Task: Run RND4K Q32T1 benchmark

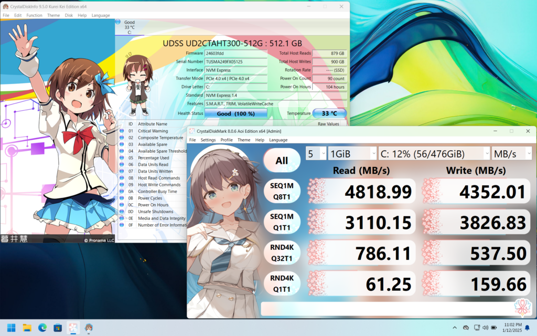Action: pos(282,253)
